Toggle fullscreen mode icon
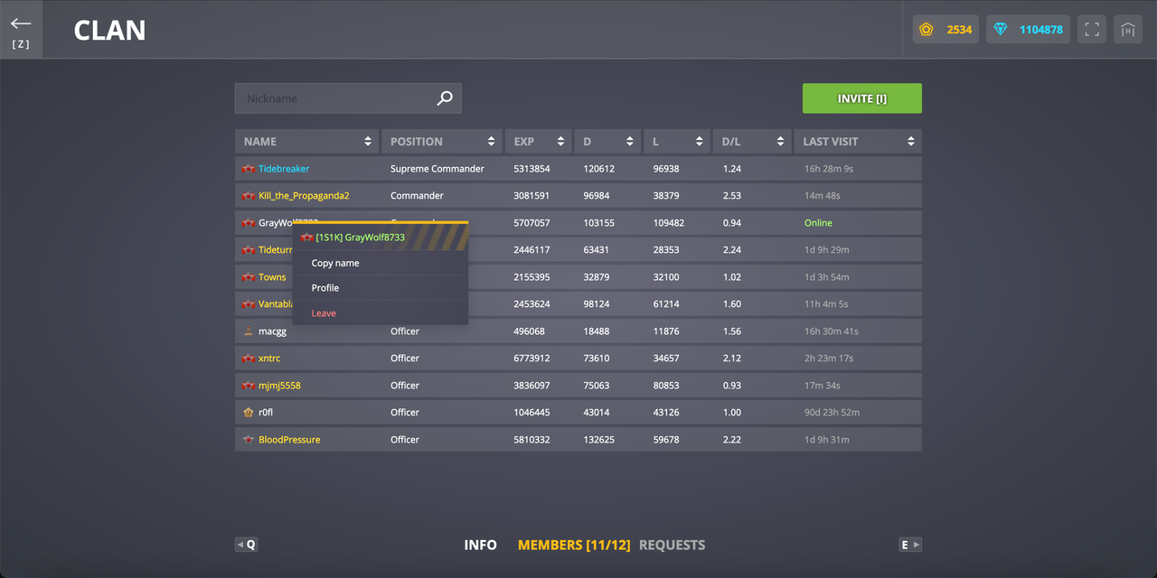This screenshot has height=578, width=1157. tap(1092, 30)
